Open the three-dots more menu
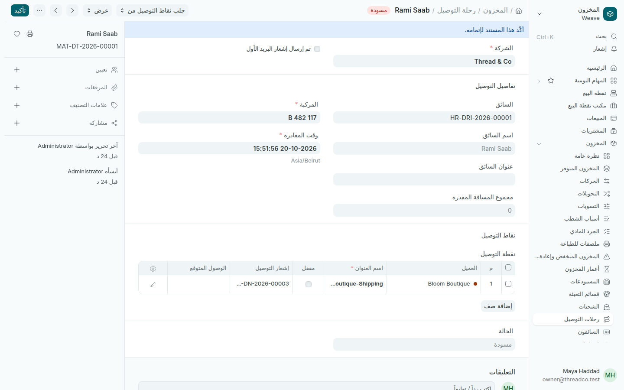 (x=39, y=10)
